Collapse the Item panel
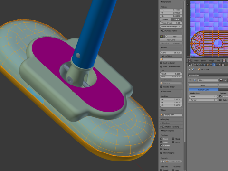 point(161,110)
